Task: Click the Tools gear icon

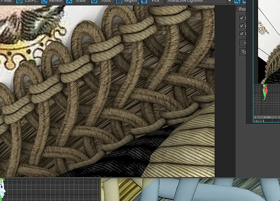Action: 94,1
